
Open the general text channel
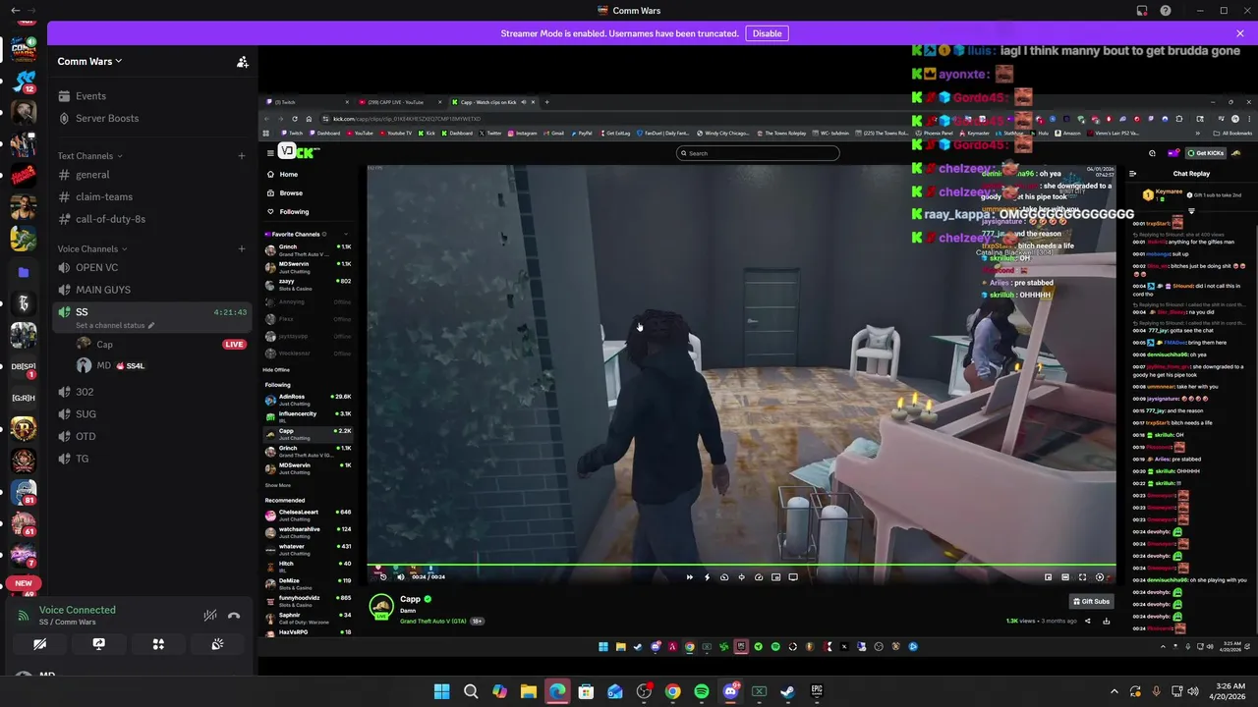(92, 175)
